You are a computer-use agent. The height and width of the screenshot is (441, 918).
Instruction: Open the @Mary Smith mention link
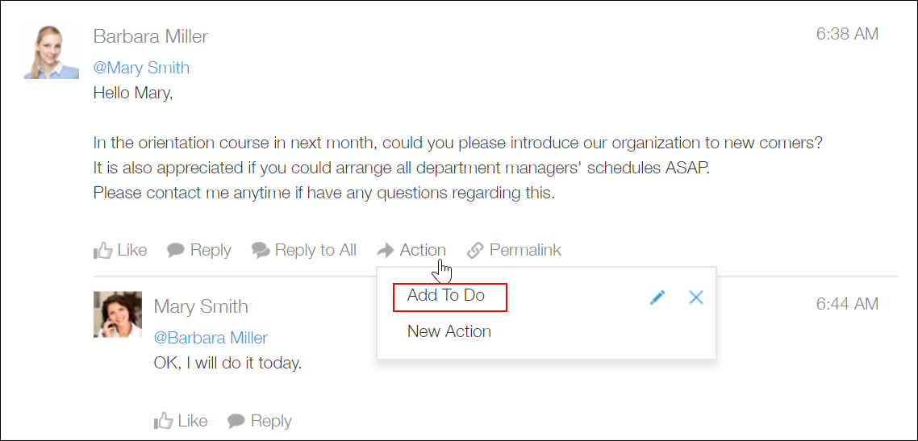pos(141,68)
